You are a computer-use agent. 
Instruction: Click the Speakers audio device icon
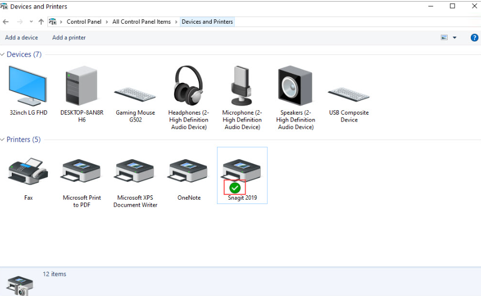[295, 86]
